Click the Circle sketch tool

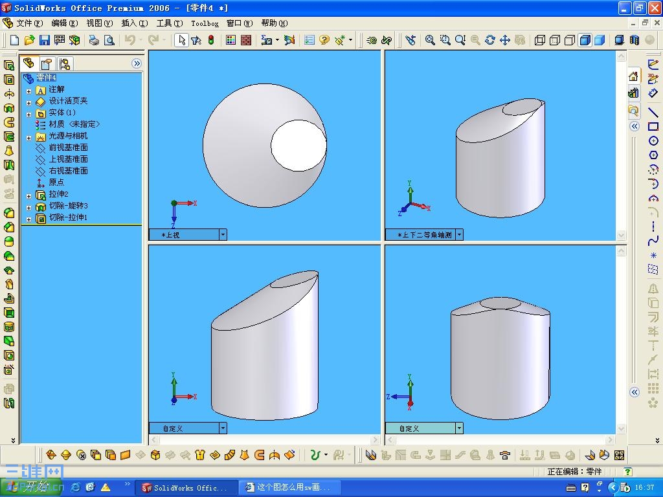click(x=653, y=140)
